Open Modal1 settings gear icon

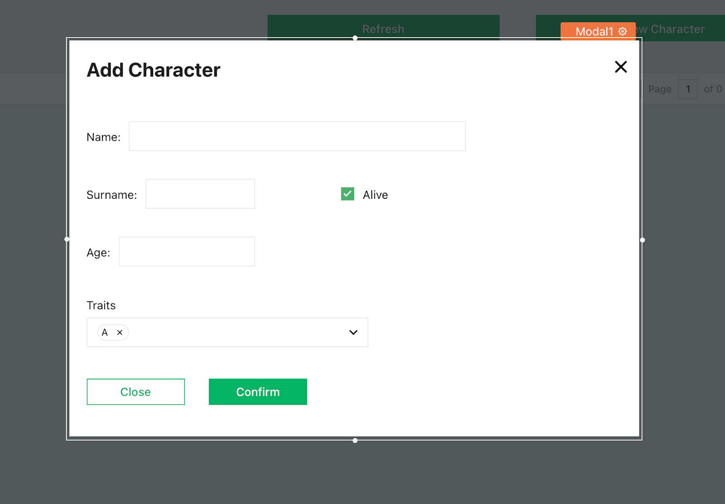pyautogui.click(x=623, y=31)
